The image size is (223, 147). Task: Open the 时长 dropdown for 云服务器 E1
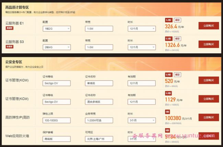click(142, 29)
